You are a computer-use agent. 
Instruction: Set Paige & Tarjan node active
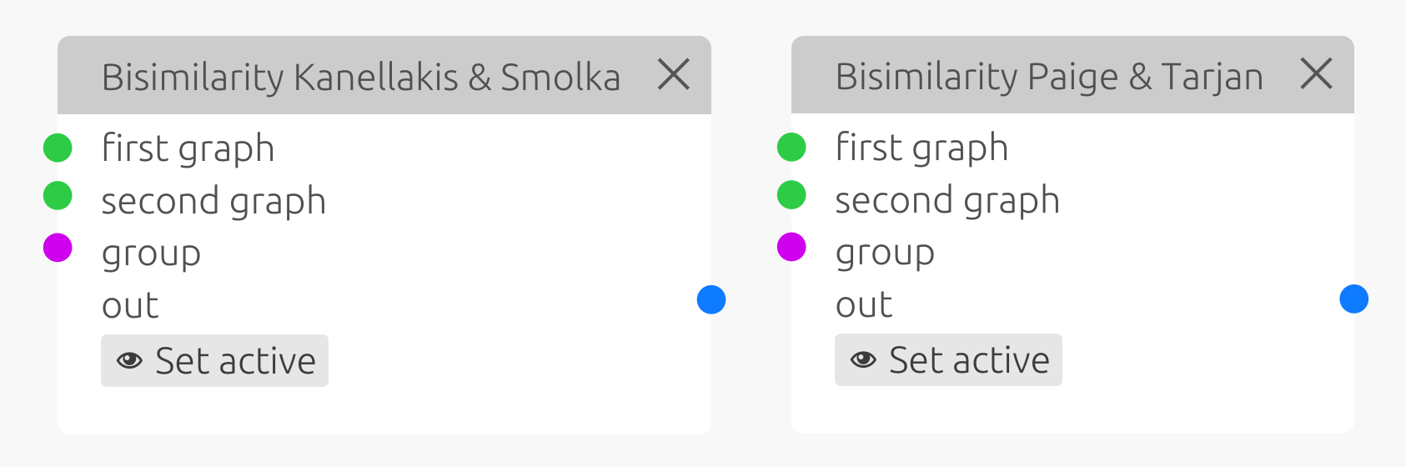click(x=949, y=360)
